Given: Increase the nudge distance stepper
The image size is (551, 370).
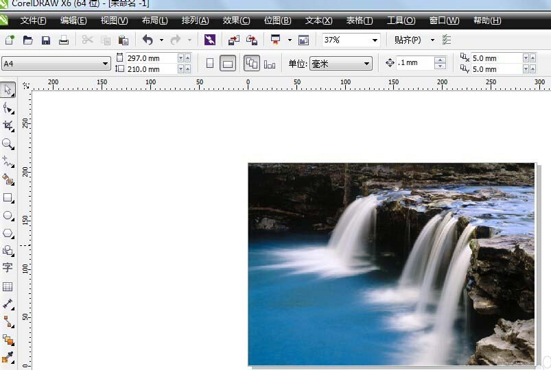Looking at the screenshot, I should 440,60.
